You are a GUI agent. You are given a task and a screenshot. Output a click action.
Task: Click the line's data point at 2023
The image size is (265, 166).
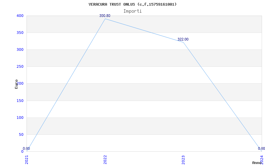point(184,42)
